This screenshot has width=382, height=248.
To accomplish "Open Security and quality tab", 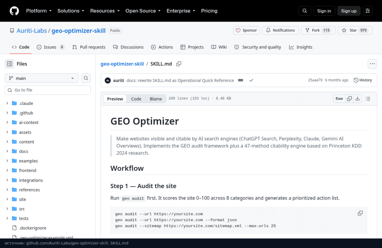I will coord(258,47).
